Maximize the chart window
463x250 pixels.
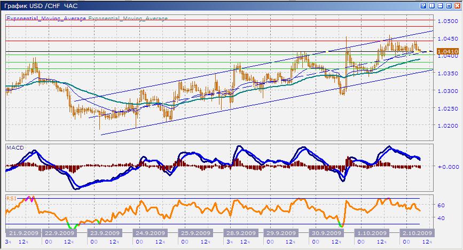click(x=449, y=5)
